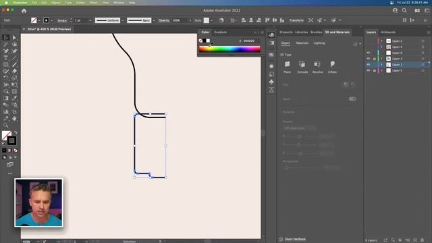Viewport: 432px width, 243px height.
Task: Show hidden Layer 4 visibility box
Action: click(x=369, y=47)
